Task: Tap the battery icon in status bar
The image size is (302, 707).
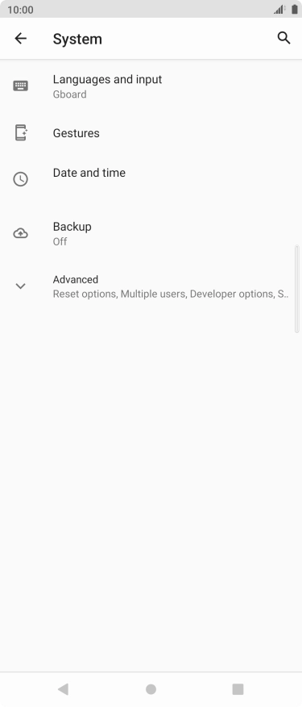Action: [294, 10]
